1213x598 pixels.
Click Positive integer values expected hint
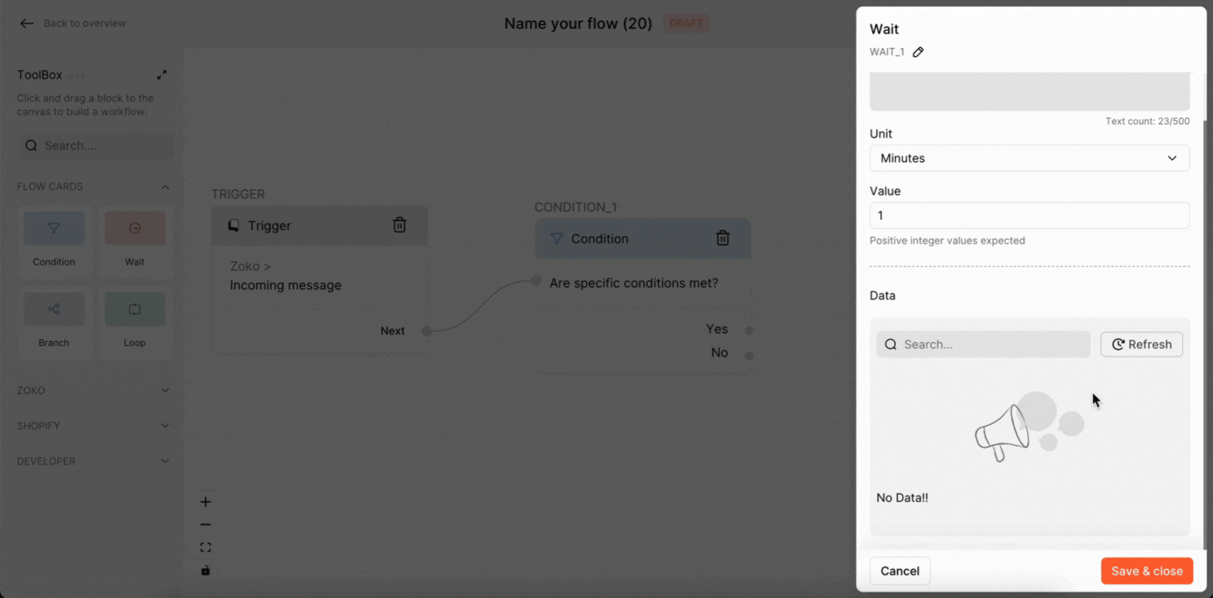point(947,241)
